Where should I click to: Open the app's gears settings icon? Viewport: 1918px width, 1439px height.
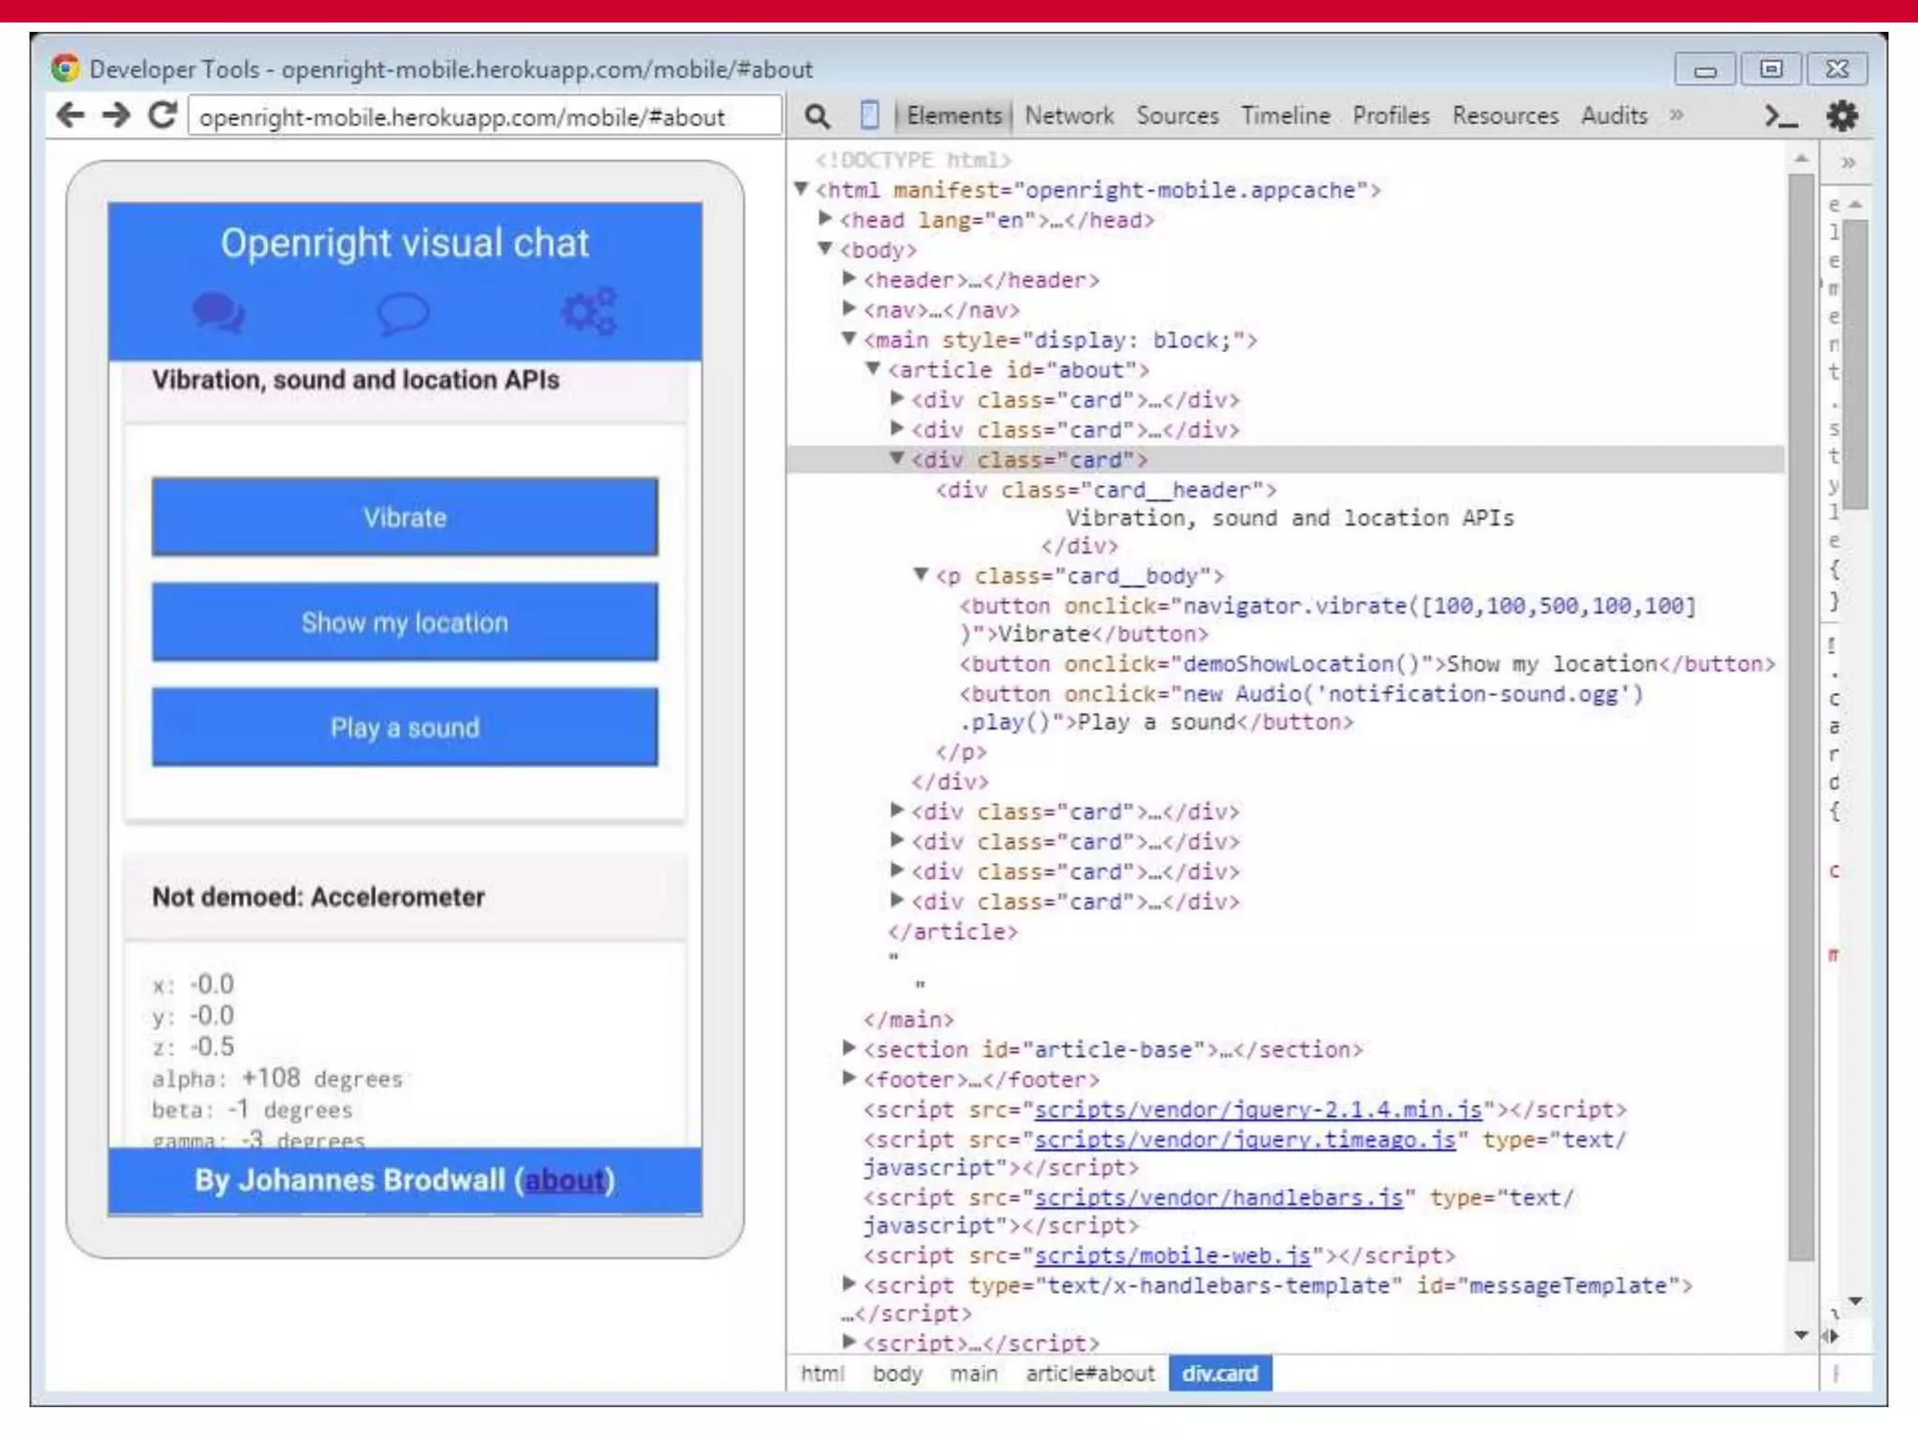589,311
